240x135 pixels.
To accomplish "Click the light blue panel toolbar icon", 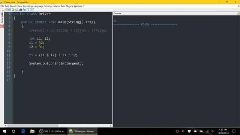I will click(32, 10).
